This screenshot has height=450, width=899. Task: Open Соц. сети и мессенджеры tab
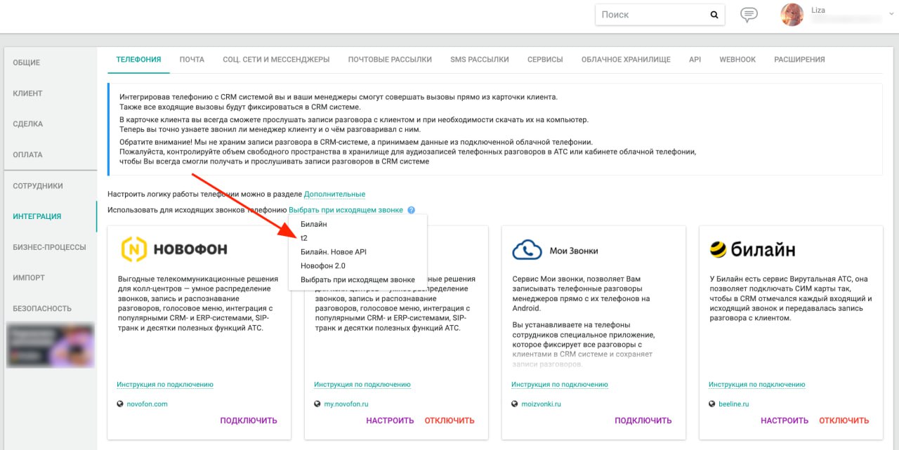coord(276,60)
